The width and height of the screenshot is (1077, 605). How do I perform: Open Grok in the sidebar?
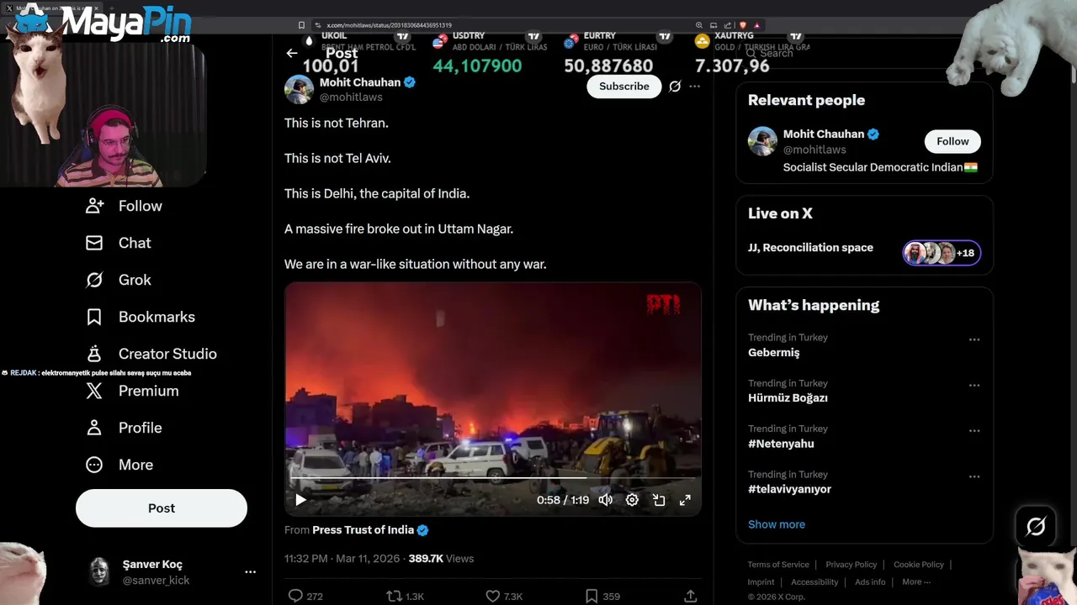click(x=119, y=280)
